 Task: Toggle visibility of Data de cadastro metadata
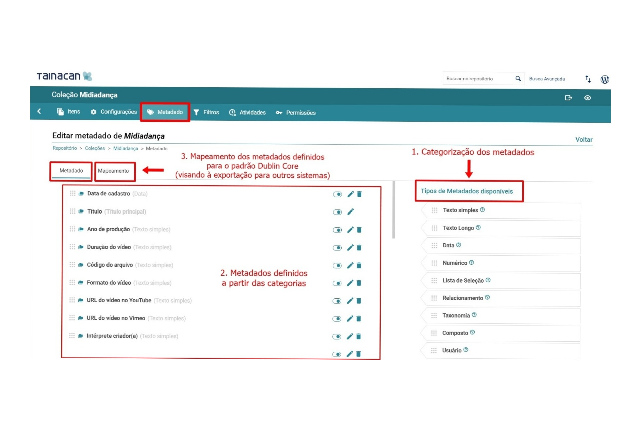click(x=337, y=194)
